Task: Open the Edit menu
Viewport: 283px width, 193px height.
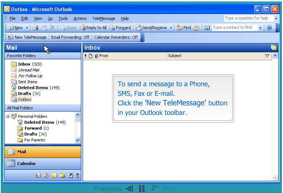Action: pos(25,18)
